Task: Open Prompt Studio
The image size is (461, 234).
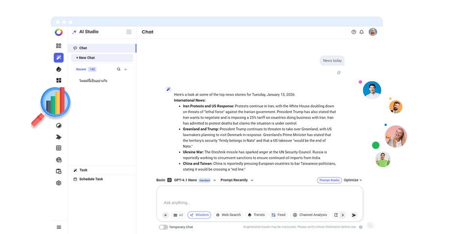Action: [329, 180]
